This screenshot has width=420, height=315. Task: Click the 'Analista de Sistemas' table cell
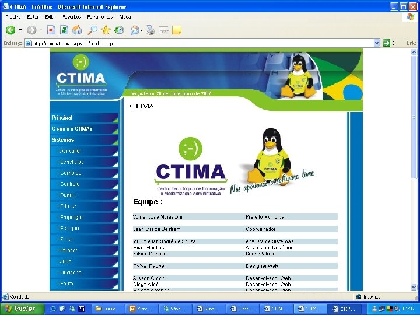269,242
